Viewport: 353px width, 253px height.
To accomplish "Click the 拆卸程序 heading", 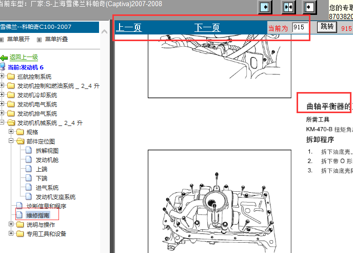I will [x=320, y=140].
